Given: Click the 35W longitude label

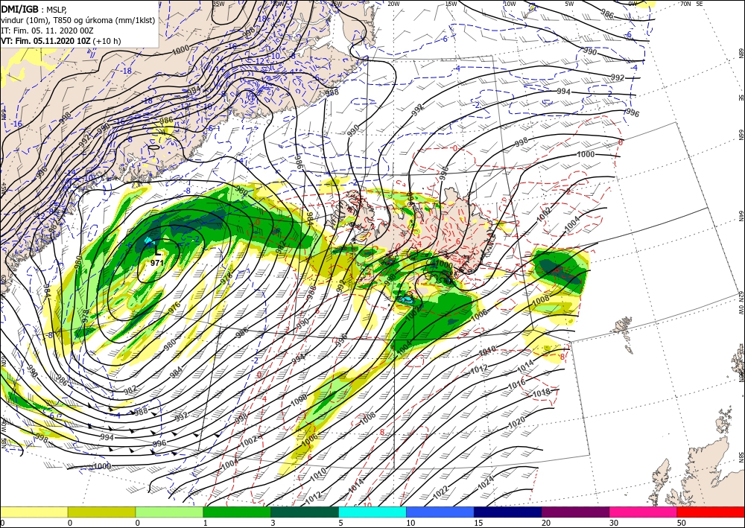Looking at the screenshot, I should click(x=218, y=4).
